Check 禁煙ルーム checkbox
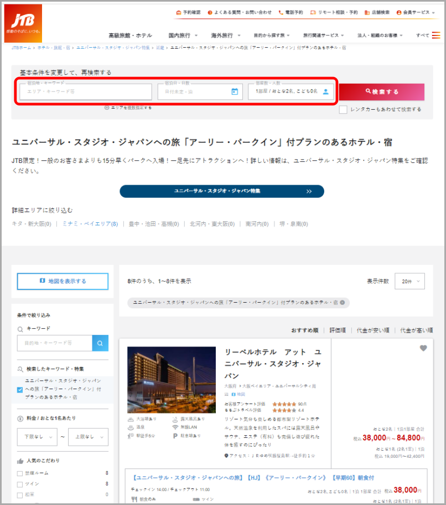This screenshot has height=505, width=446. 20,473
